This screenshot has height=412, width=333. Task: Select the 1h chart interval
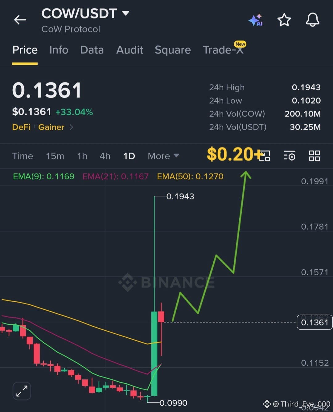click(82, 156)
